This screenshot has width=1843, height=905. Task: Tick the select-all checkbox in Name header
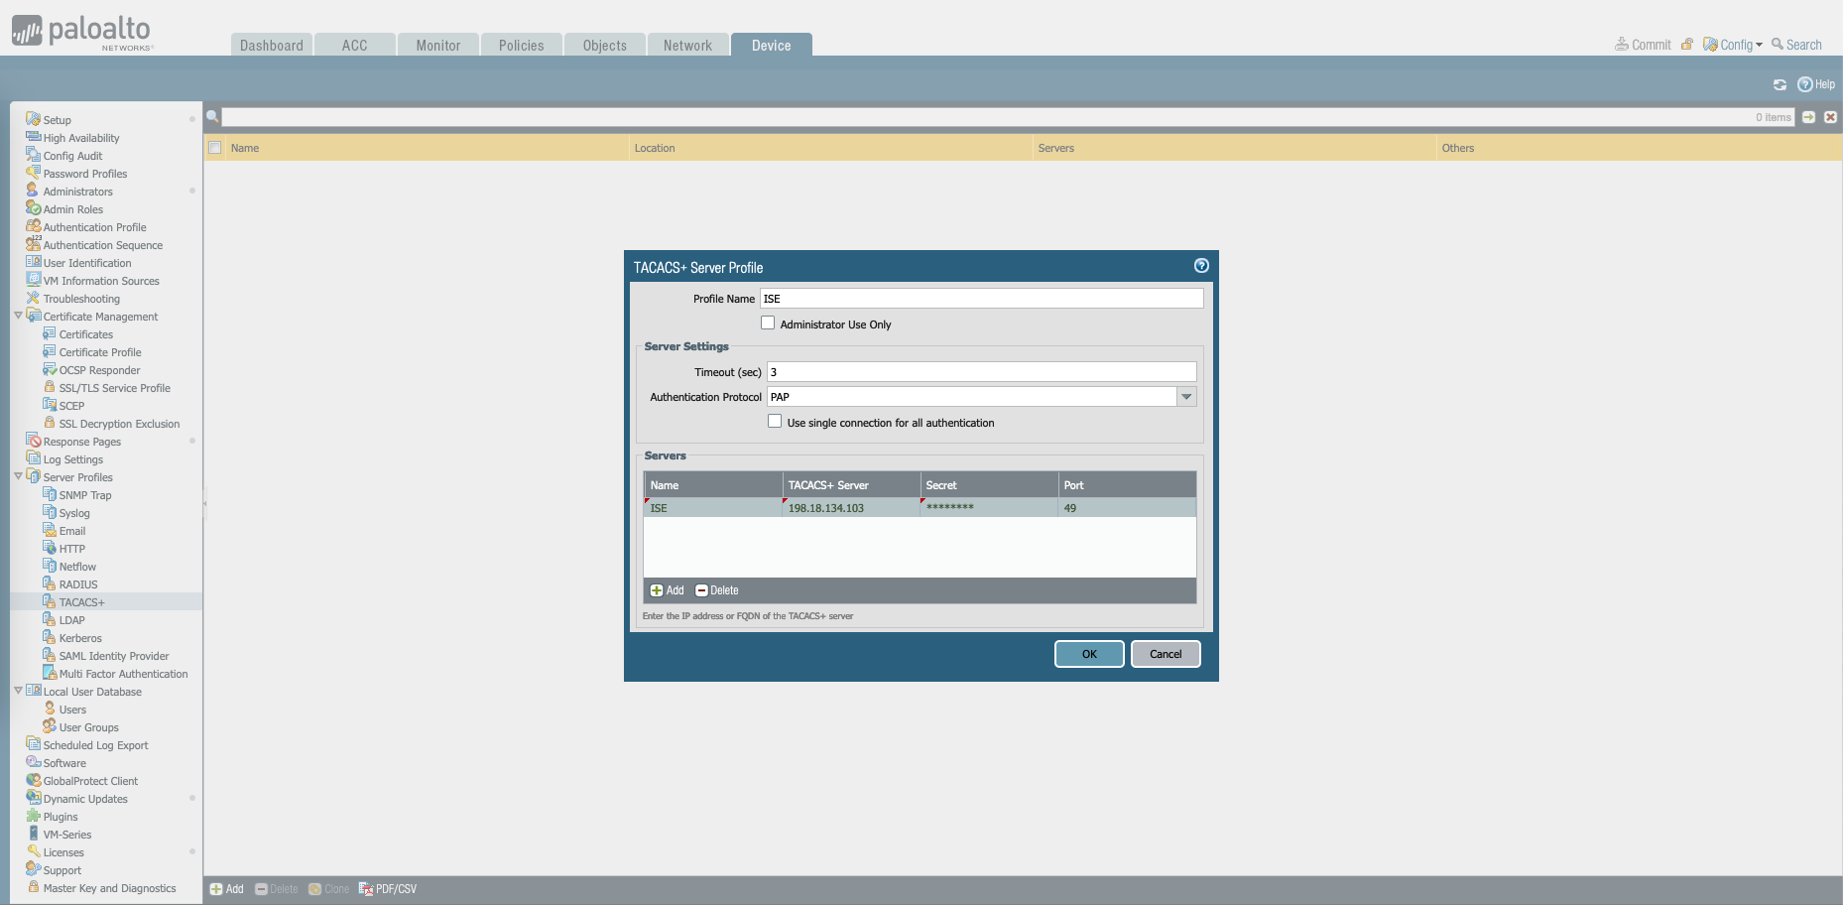[214, 148]
